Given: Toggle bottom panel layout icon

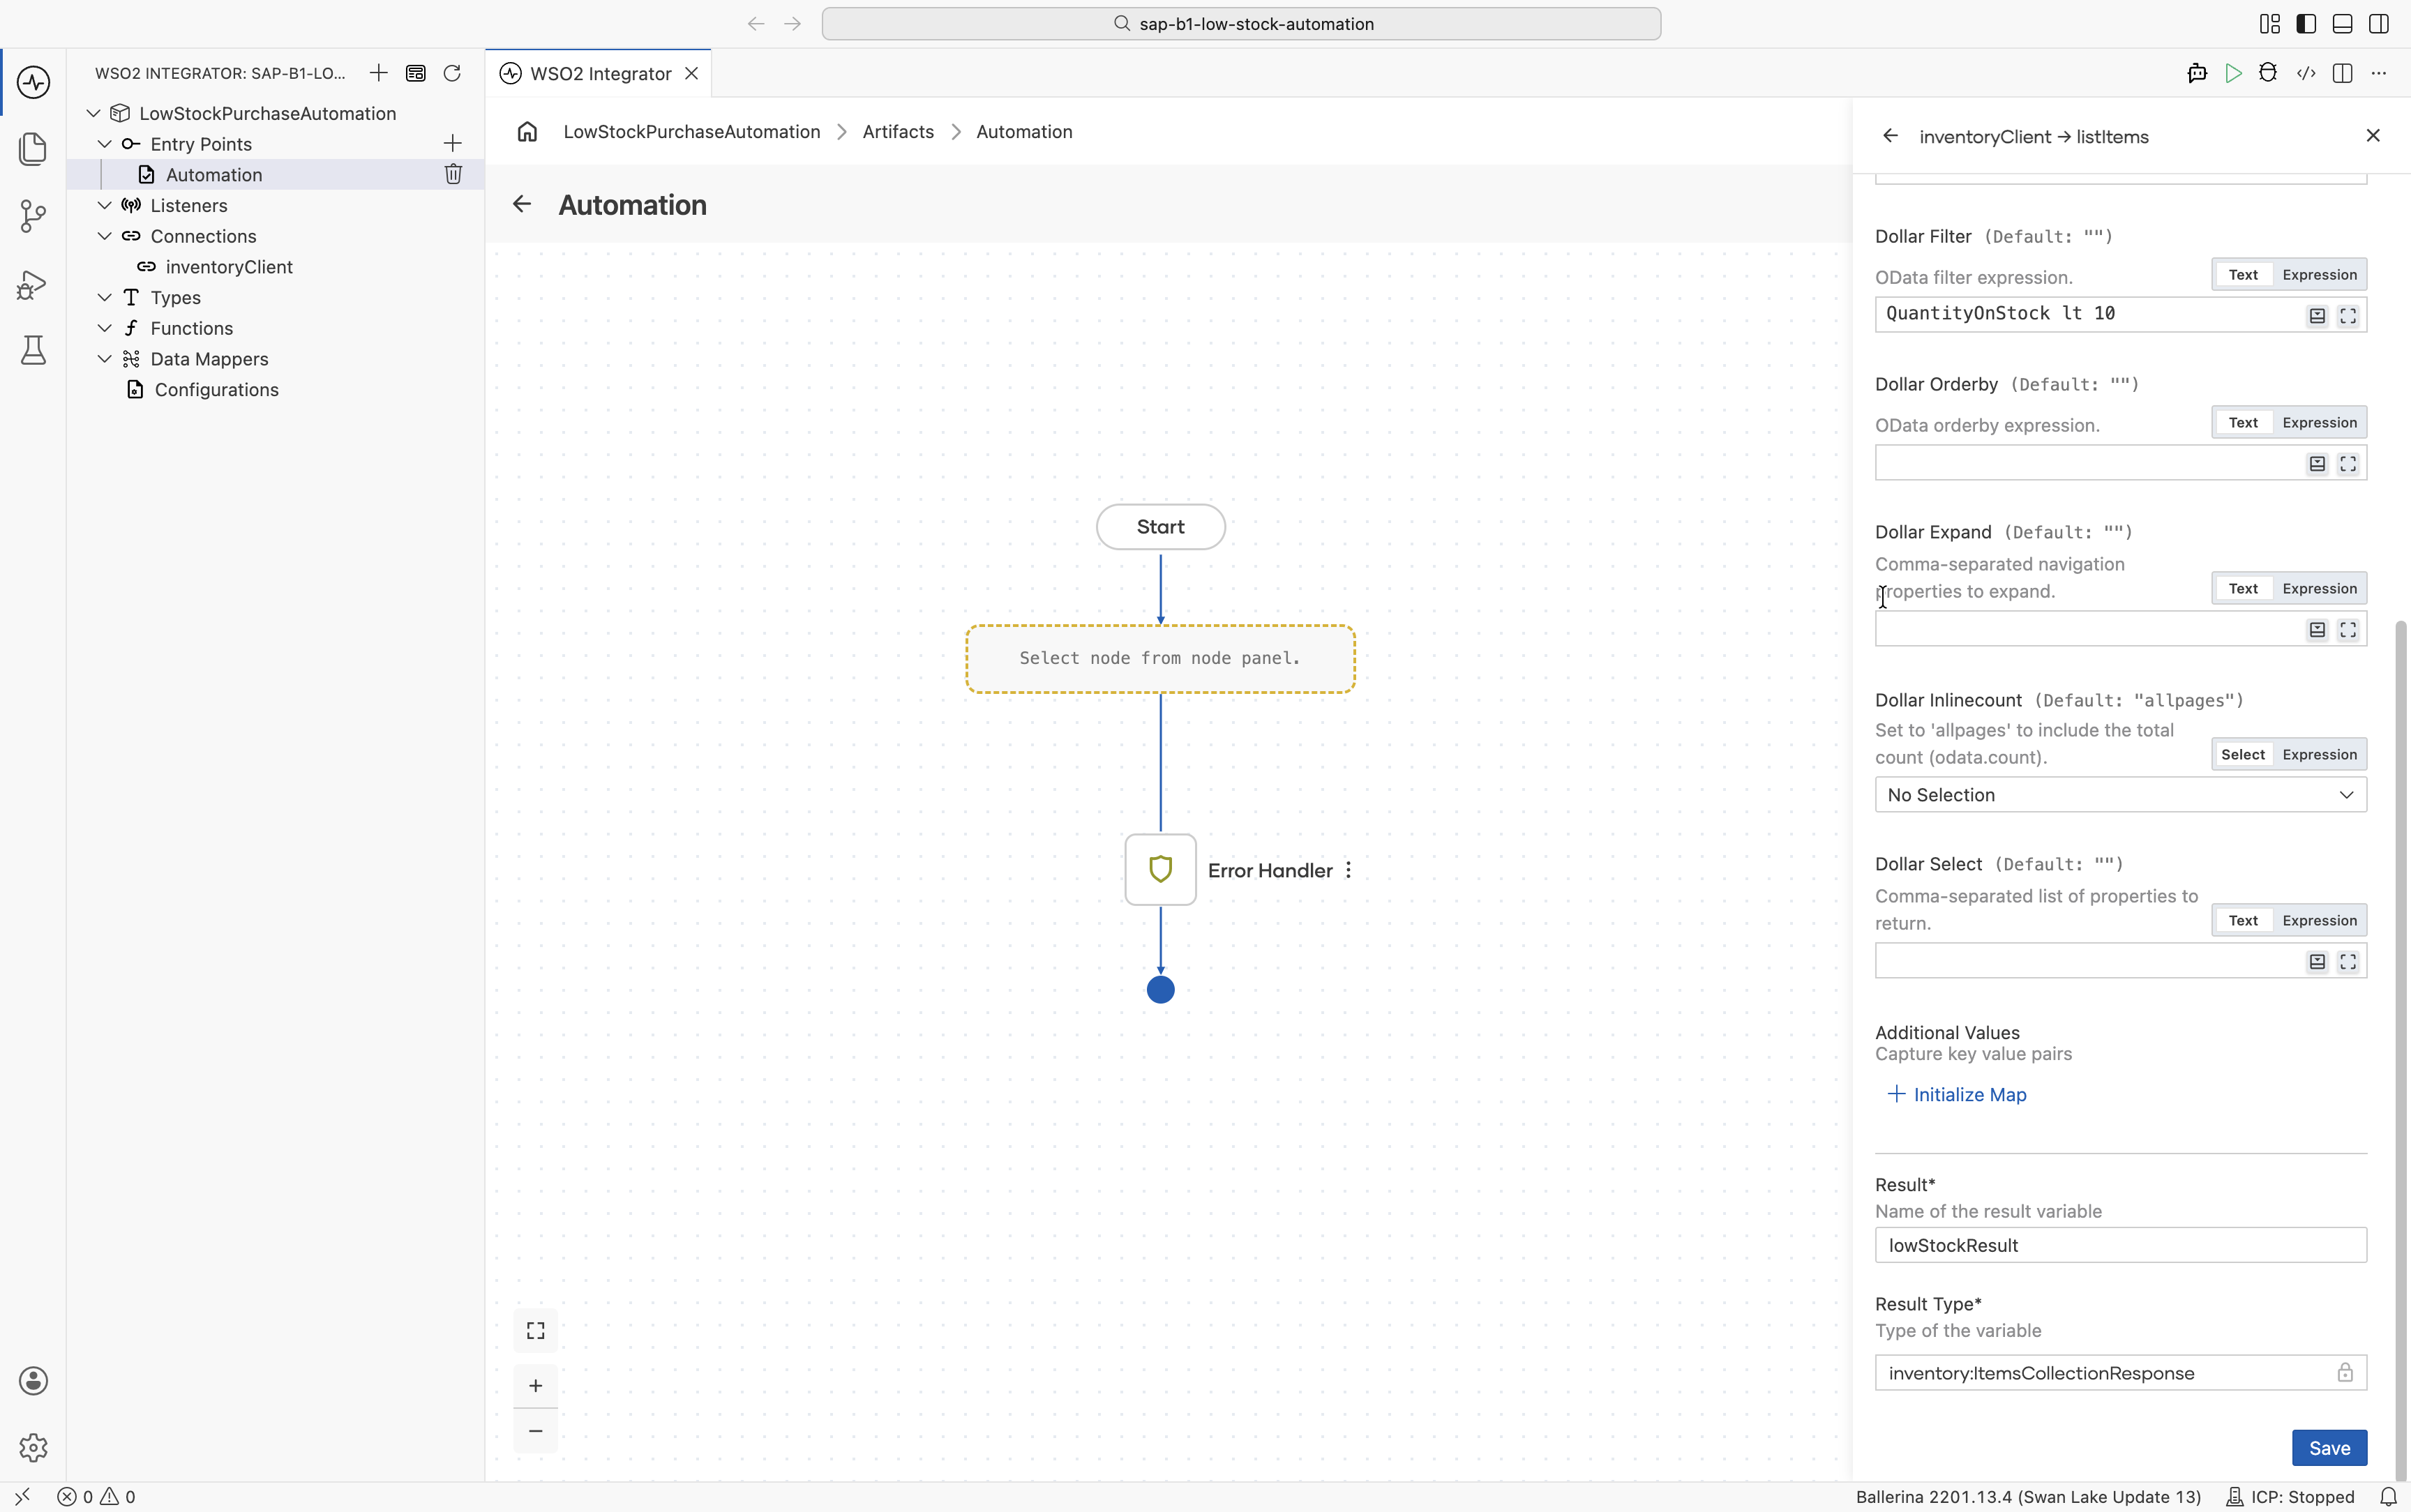Looking at the screenshot, I should pyautogui.click(x=2342, y=24).
